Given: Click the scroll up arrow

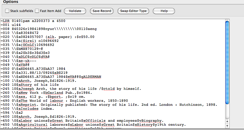Looking at the screenshot, I should tap(227, 121).
